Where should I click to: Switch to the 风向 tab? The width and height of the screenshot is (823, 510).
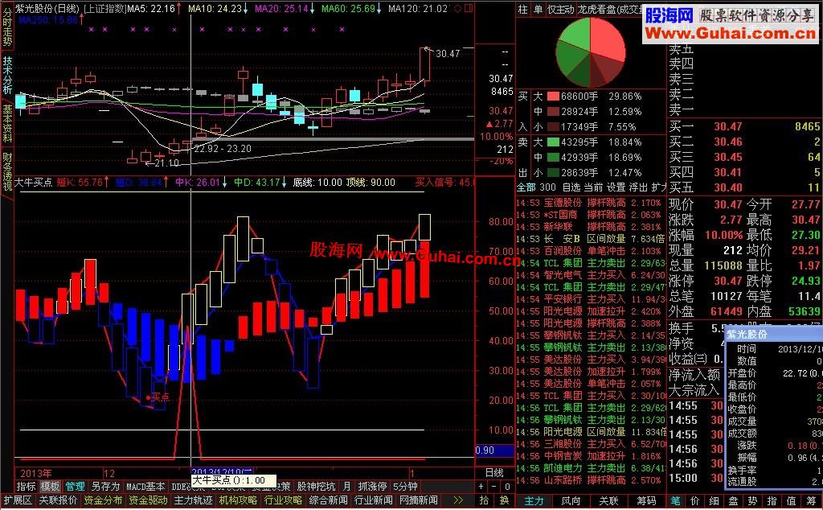point(571,501)
